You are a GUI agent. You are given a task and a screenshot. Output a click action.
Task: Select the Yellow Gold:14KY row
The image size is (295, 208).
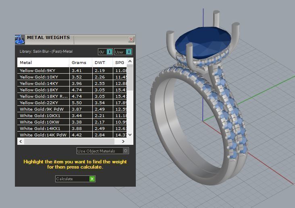pyautogui.click(x=72, y=83)
